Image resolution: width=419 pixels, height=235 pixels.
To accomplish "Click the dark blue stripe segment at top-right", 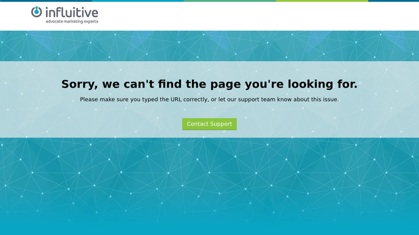I will tap(394, 1).
